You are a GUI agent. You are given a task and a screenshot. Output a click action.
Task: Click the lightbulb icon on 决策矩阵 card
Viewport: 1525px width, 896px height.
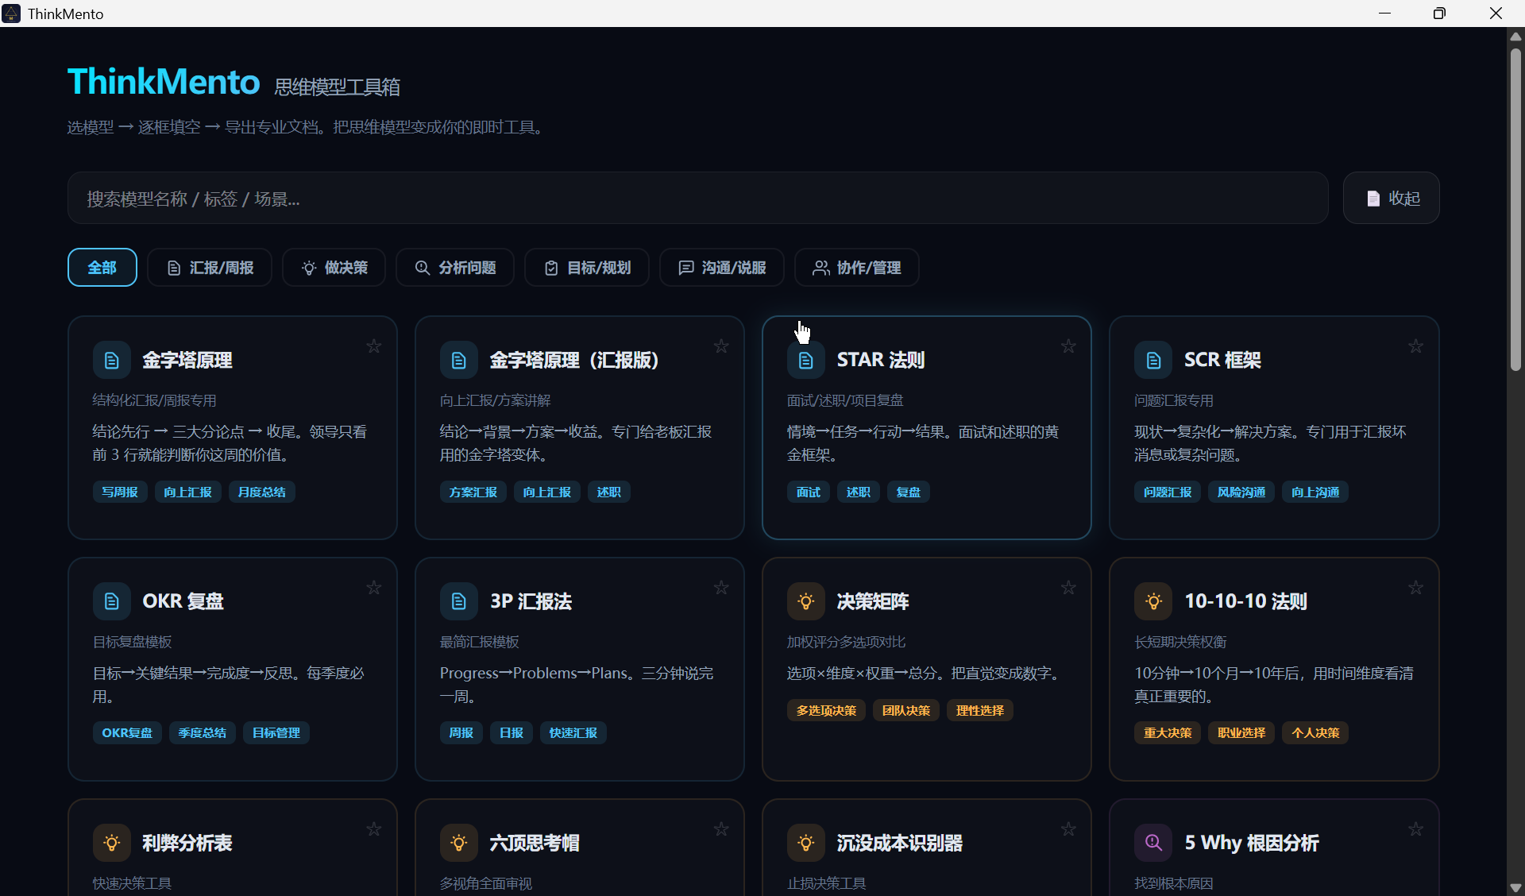coord(806,601)
